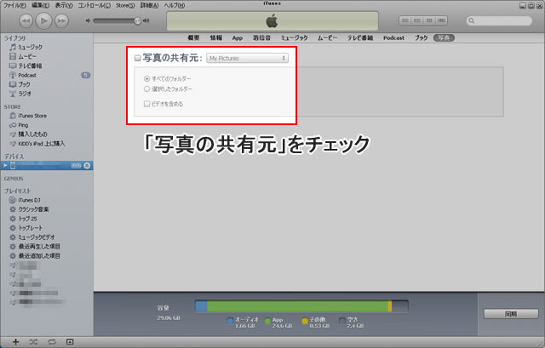Open the 編集 menu

[40, 5]
